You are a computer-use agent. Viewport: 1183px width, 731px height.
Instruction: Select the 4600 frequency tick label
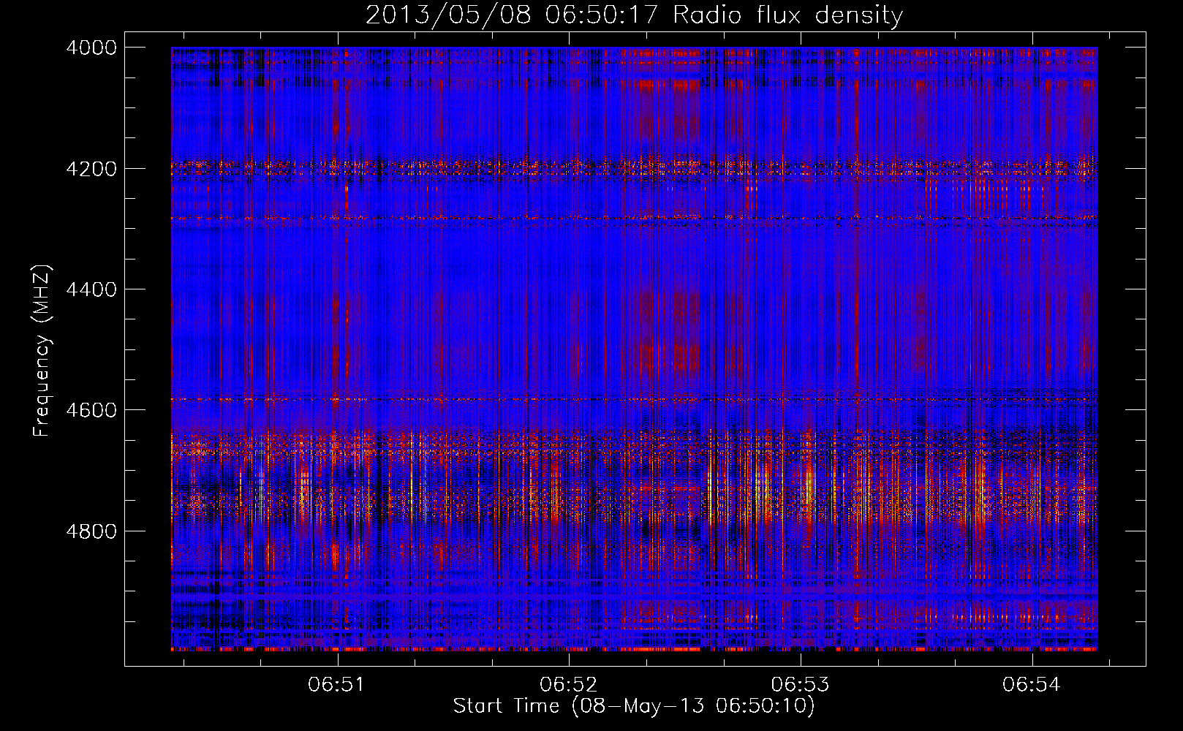pyautogui.click(x=91, y=410)
